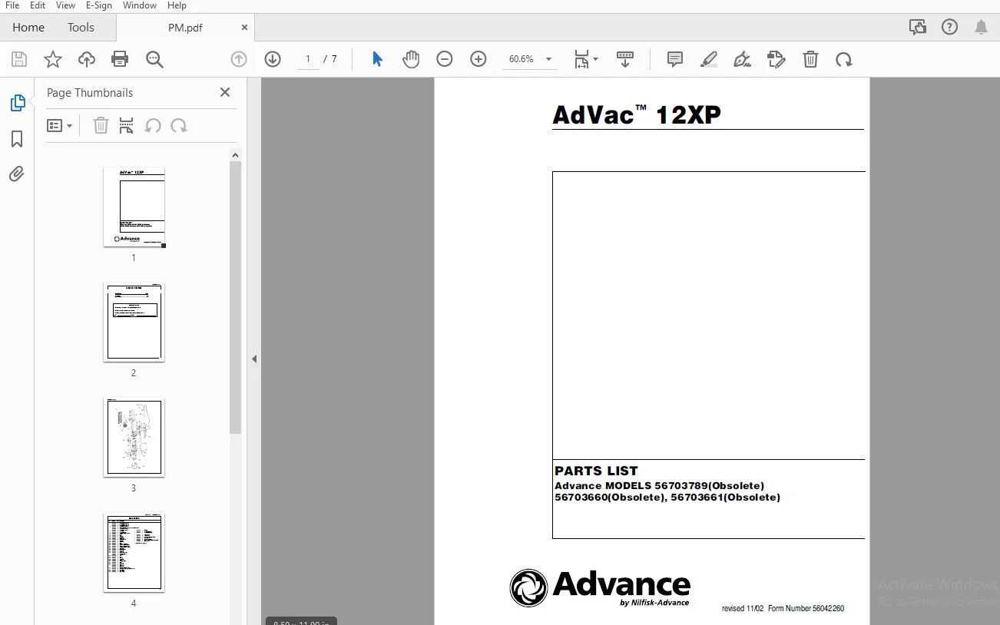The width and height of the screenshot is (1000, 625).
Task: Delete page with trash icon in toolbar
Action: point(810,59)
